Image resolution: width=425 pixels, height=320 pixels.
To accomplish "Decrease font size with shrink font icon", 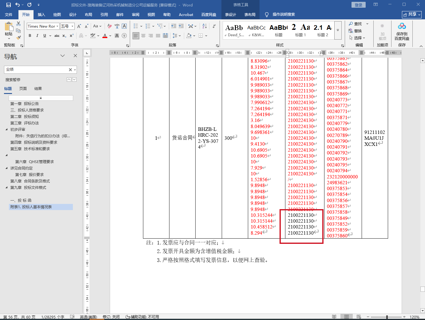I will click(86, 26).
